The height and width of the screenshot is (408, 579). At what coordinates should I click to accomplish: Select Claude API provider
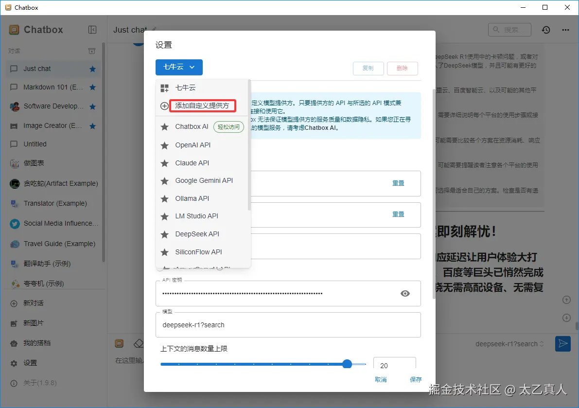203,163
